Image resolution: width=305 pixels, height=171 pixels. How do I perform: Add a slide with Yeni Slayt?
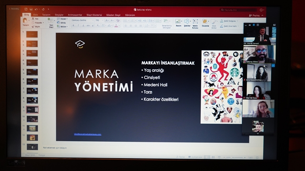click(x=51, y=23)
